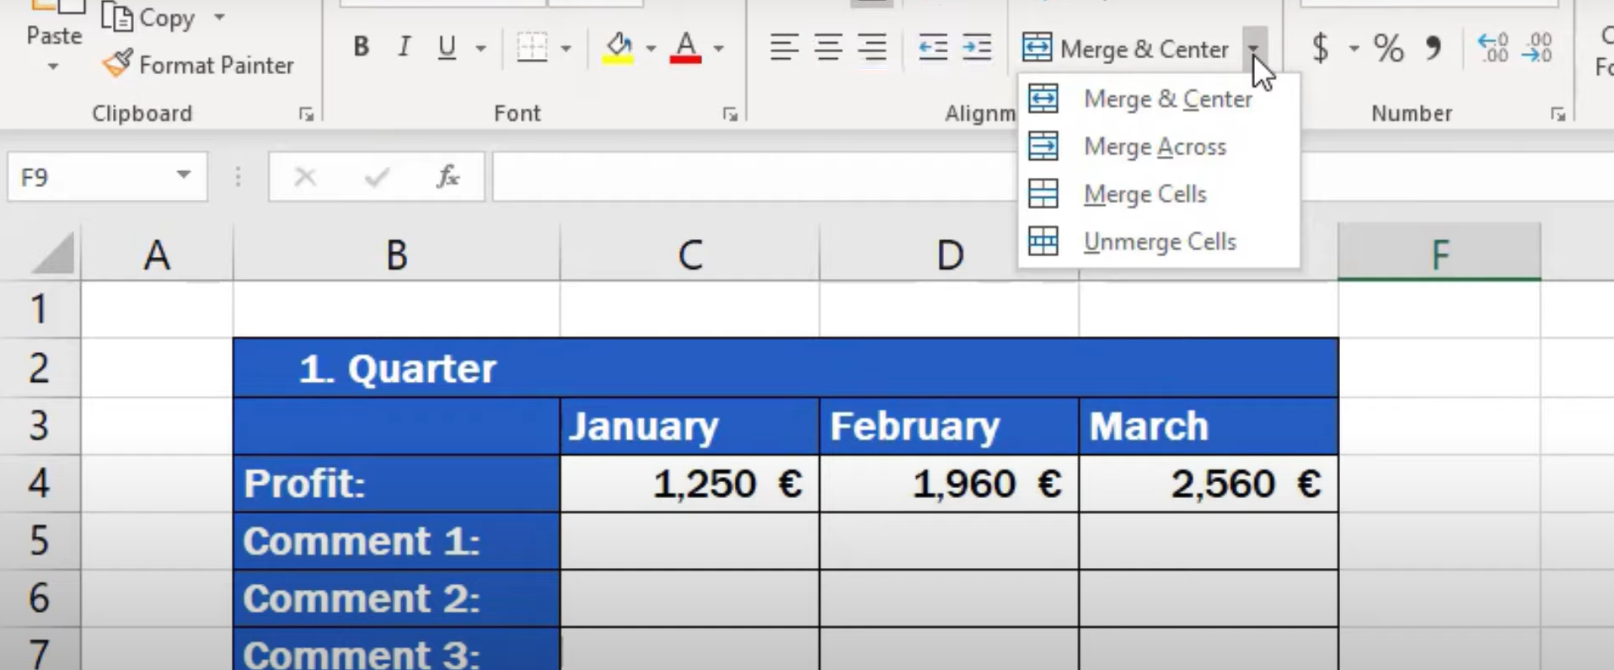
Task: Select row 2 header
Action: pyautogui.click(x=40, y=368)
